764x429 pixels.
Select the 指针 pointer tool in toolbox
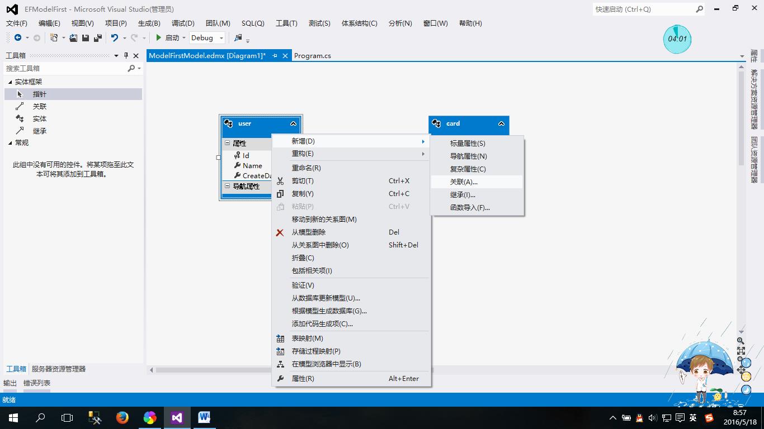[73, 94]
